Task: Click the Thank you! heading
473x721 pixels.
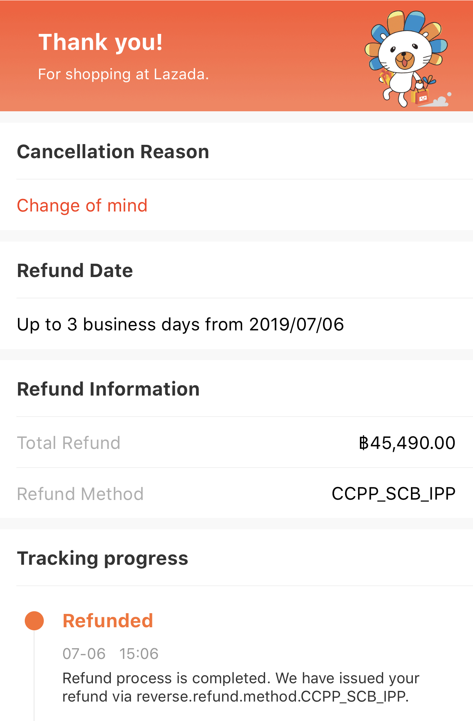Action: pos(101,42)
